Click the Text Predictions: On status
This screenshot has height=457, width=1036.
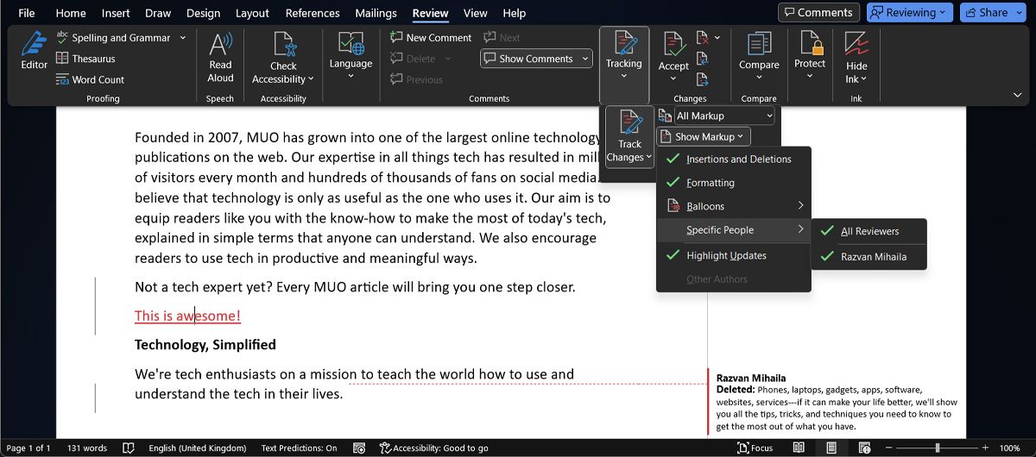point(299,448)
